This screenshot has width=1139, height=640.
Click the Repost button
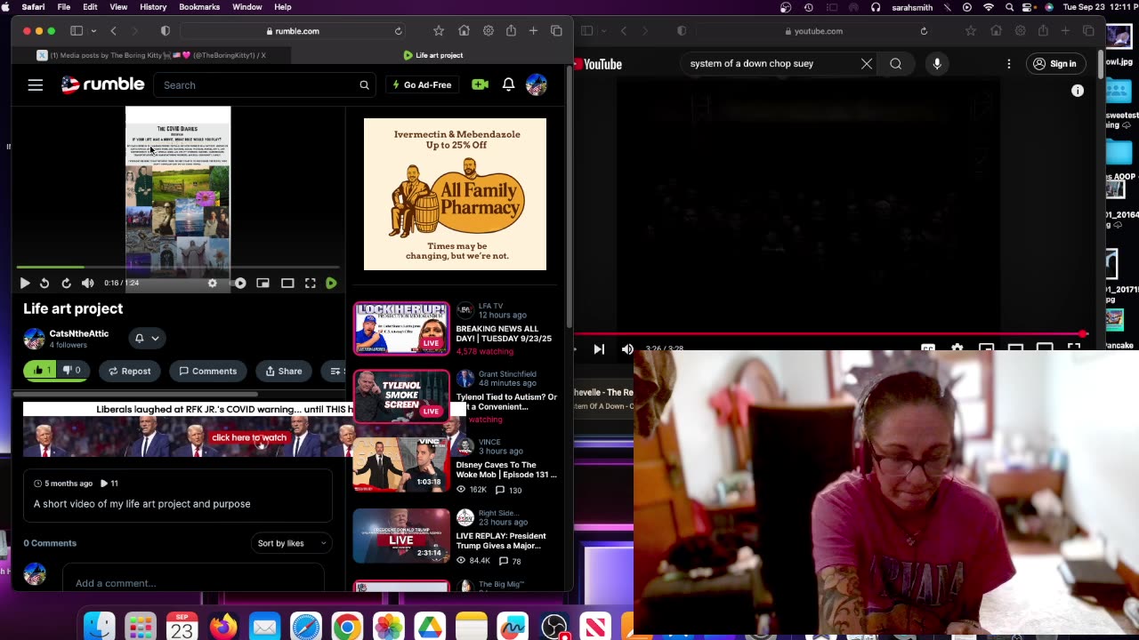point(130,371)
